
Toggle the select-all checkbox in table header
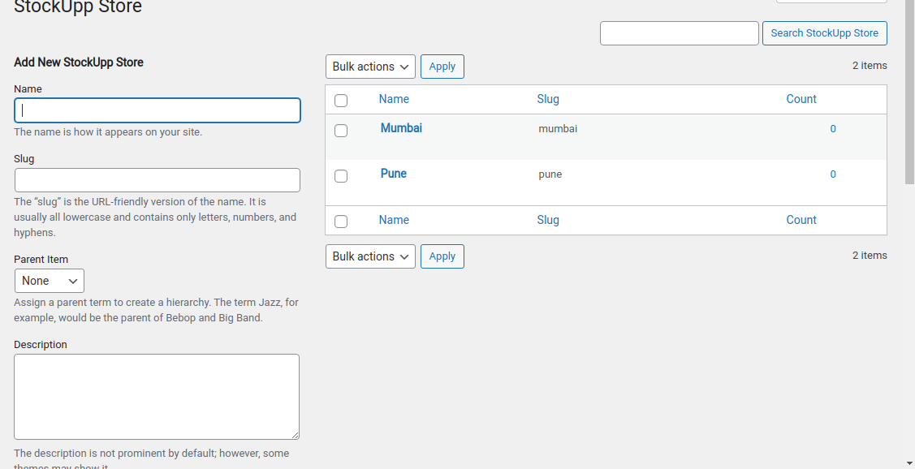tap(341, 101)
